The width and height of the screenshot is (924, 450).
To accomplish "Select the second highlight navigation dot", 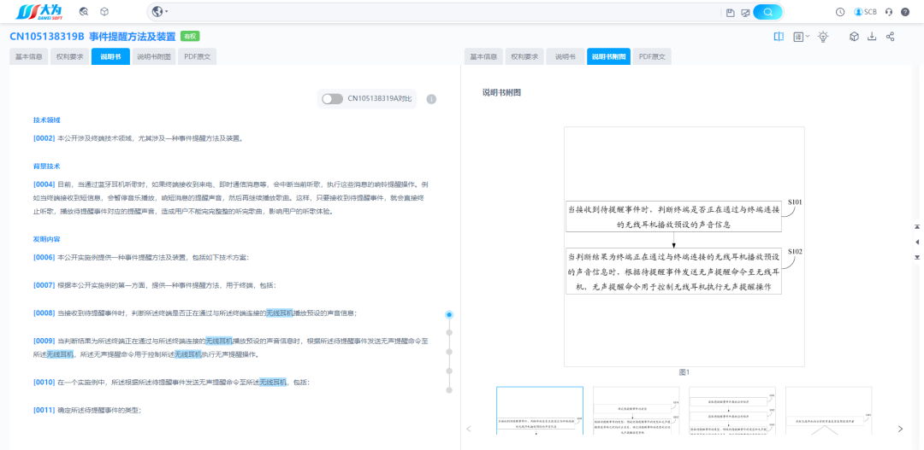I will coord(449,333).
